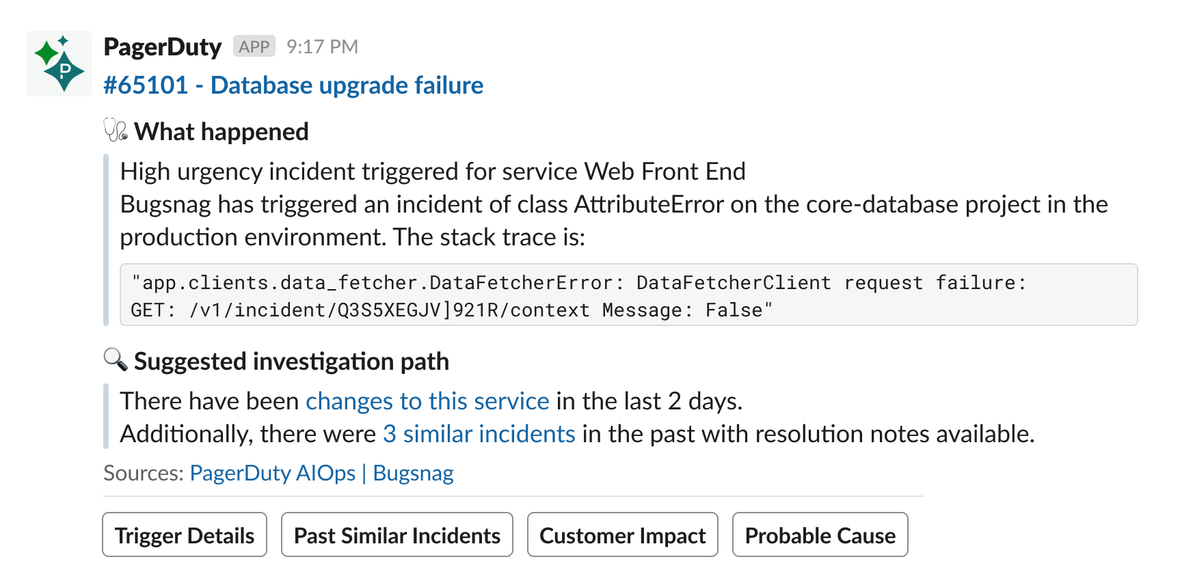Screen dimensions: 1180x583
Task: Click the Suggested investigation path heading
Action: tap(291, 361)
